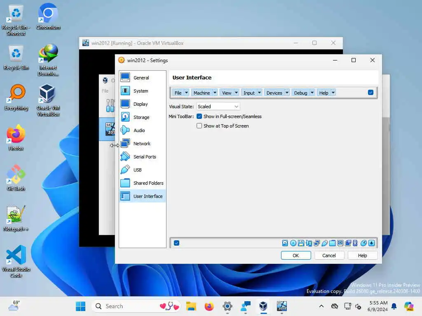Select the Git Bash desktop icon
This screenshot has width=422, height=316.
coord(16,178)
